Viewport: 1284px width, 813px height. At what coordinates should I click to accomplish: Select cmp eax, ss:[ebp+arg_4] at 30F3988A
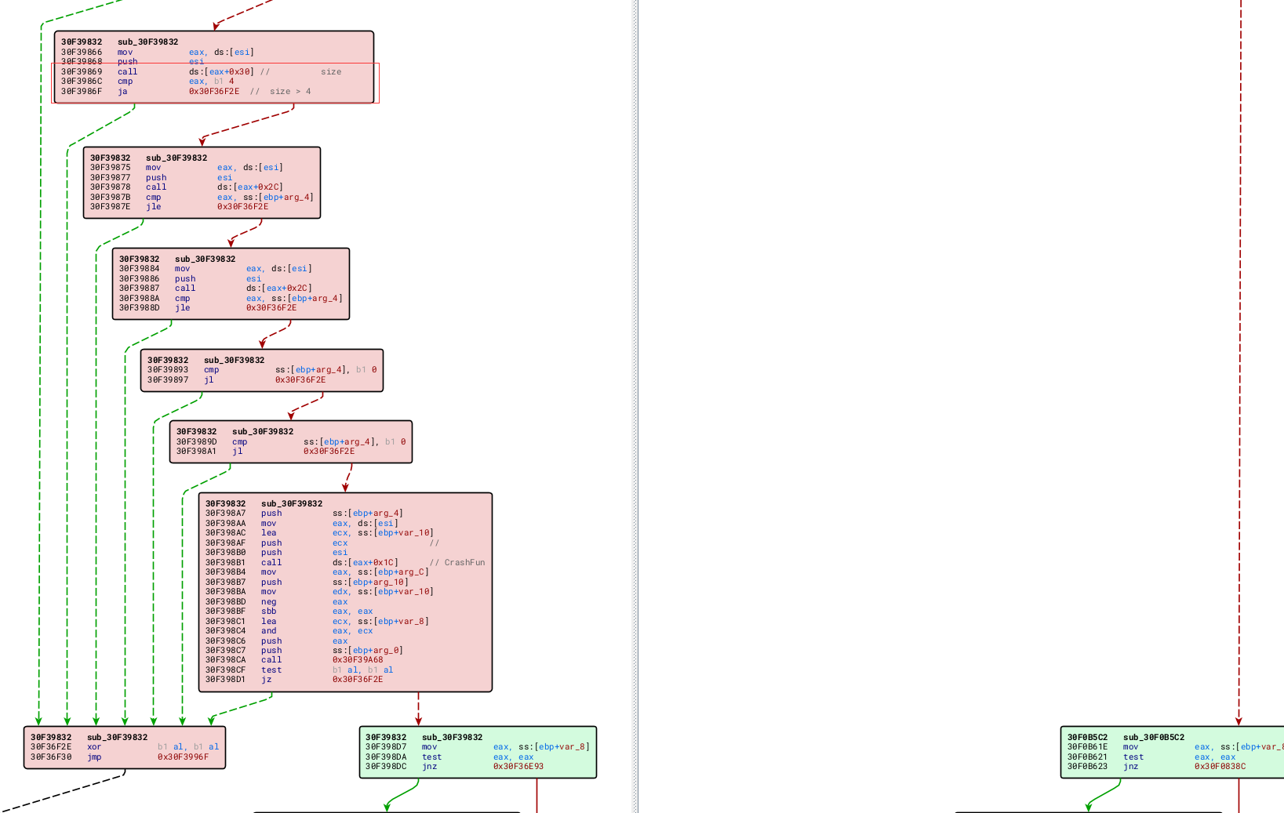click(231, 299)
